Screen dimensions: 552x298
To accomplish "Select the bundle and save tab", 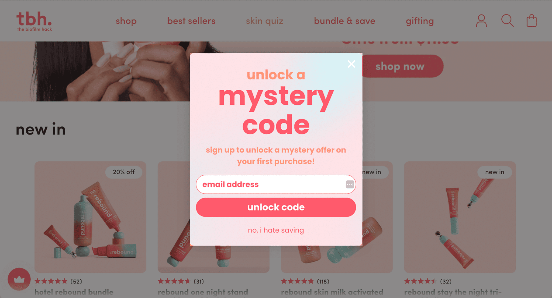I will pos(344,20).
